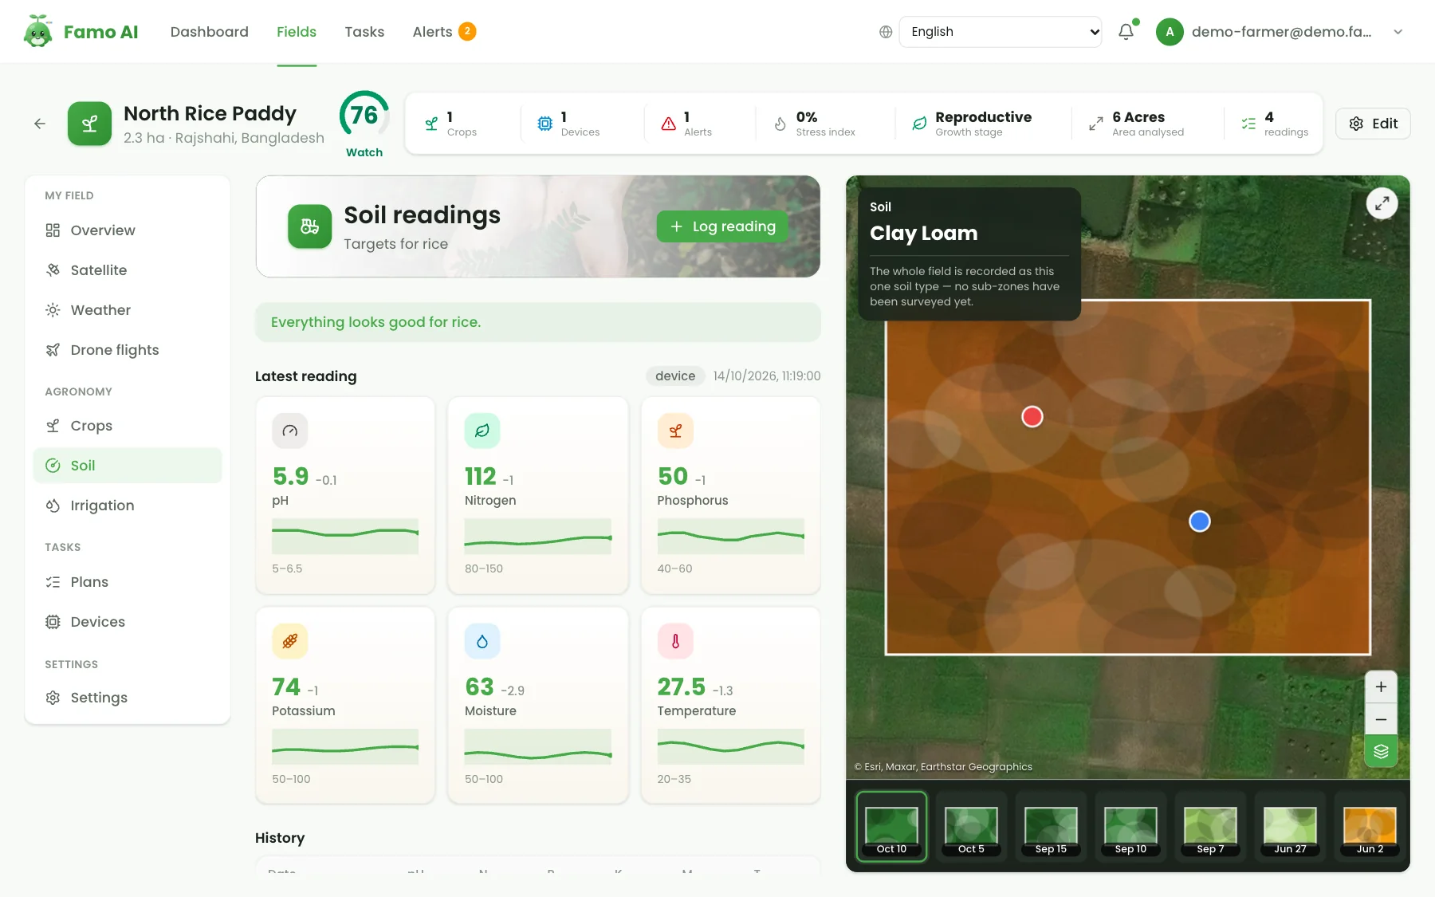Image resolution: width=1435 pixels, height=897 pixels.
Task: Click the Moisture droplet icon
Action: tap(482, 641)
